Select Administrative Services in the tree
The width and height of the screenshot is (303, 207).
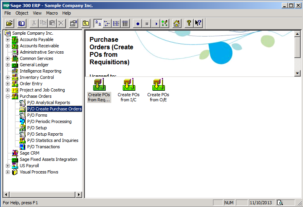[x=41, y=52]
